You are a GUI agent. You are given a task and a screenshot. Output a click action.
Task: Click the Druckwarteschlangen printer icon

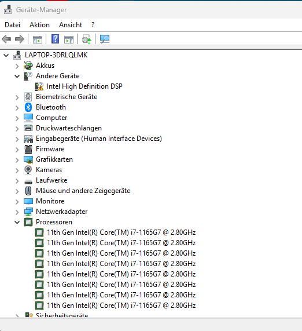pos(28,128)
